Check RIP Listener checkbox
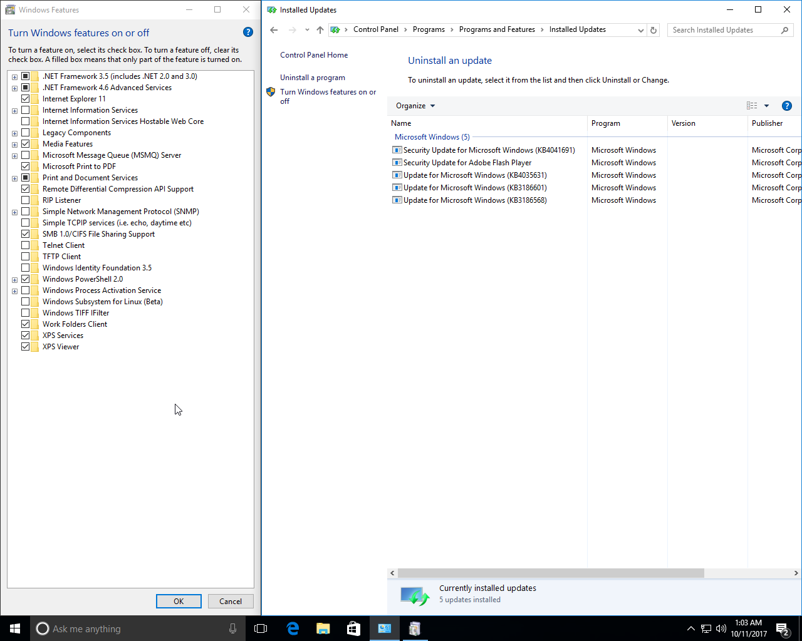 [x=26, y=200]
